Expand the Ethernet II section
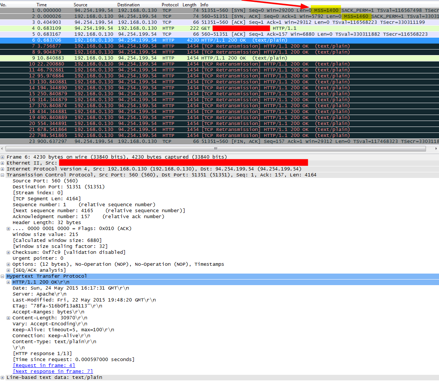 coord(3,163)
